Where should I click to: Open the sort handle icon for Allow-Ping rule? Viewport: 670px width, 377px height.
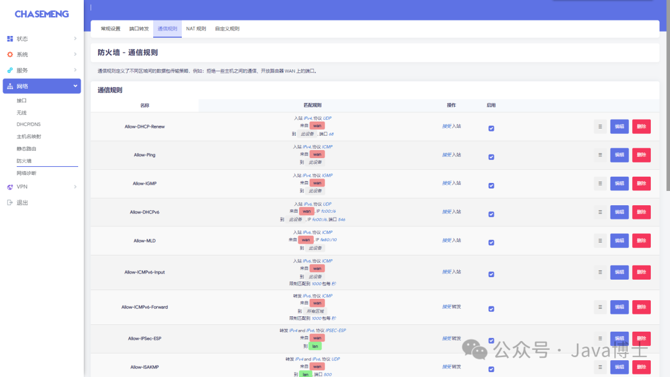coord(600,154)
